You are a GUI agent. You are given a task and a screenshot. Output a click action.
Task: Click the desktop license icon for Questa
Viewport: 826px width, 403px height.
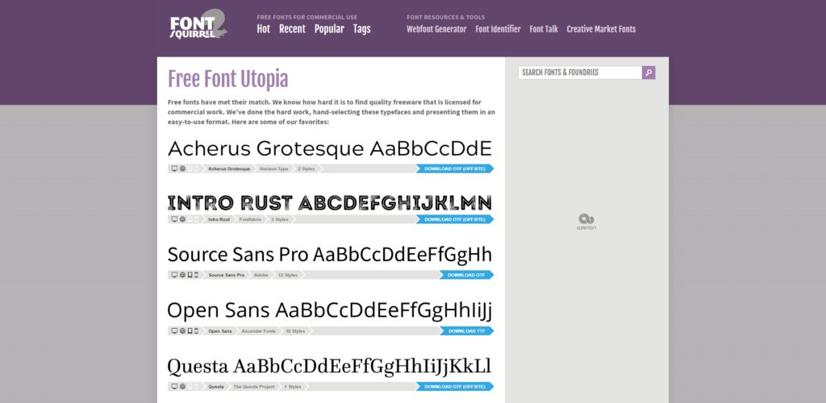coord(174,386)
